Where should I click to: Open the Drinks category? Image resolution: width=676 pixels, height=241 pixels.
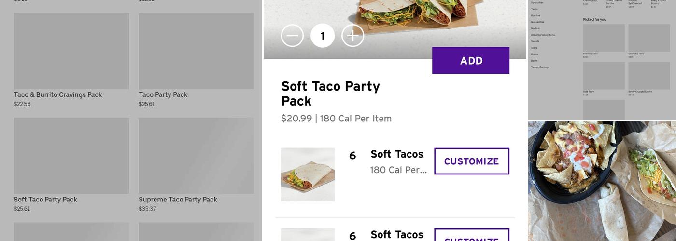535,54
